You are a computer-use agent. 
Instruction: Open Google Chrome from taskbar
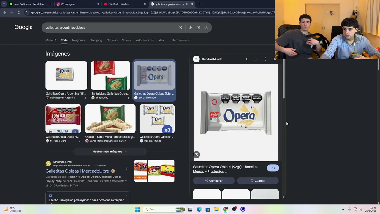point(225,209)
